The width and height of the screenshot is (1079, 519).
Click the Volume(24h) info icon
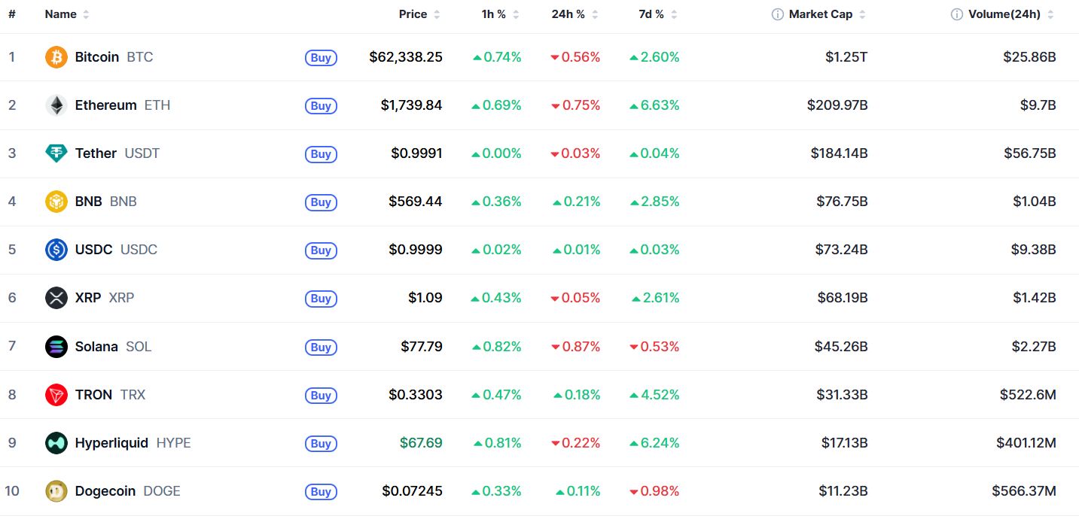point(957,14)
